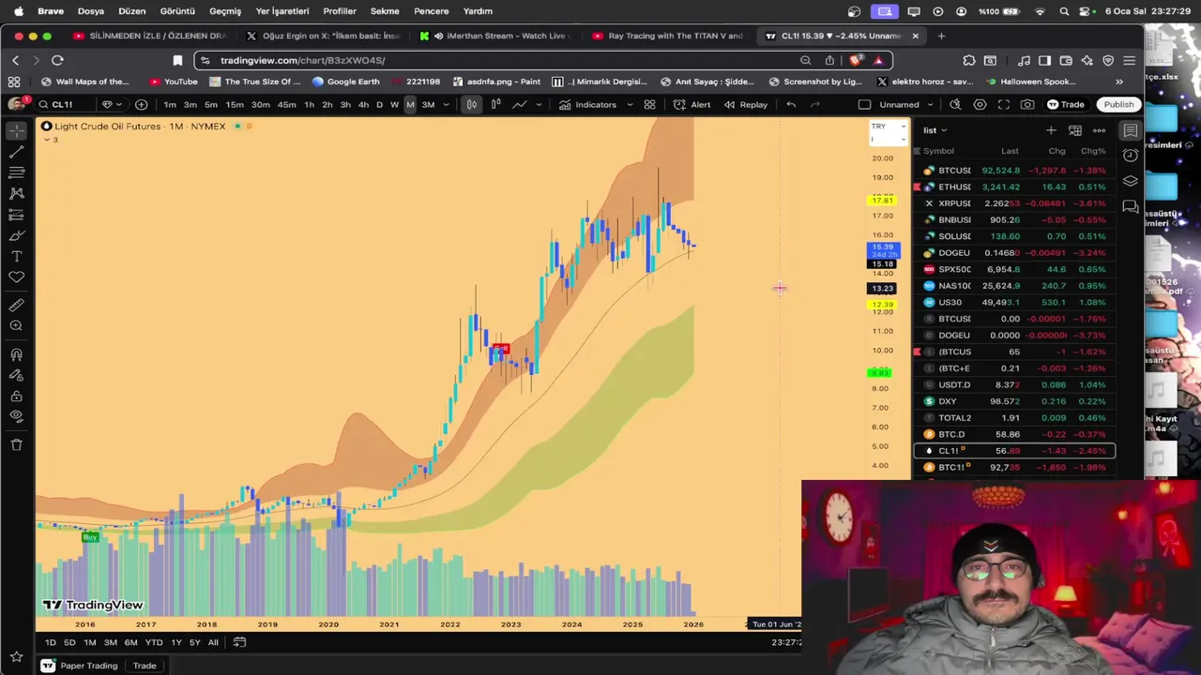Open the TRY currency dropdown on price scale
The height and width of the screenshot is (675, 1201).
coord(888,126)
